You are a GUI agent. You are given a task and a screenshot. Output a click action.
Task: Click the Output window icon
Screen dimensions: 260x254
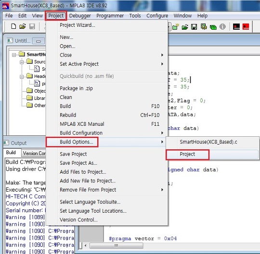6,143
